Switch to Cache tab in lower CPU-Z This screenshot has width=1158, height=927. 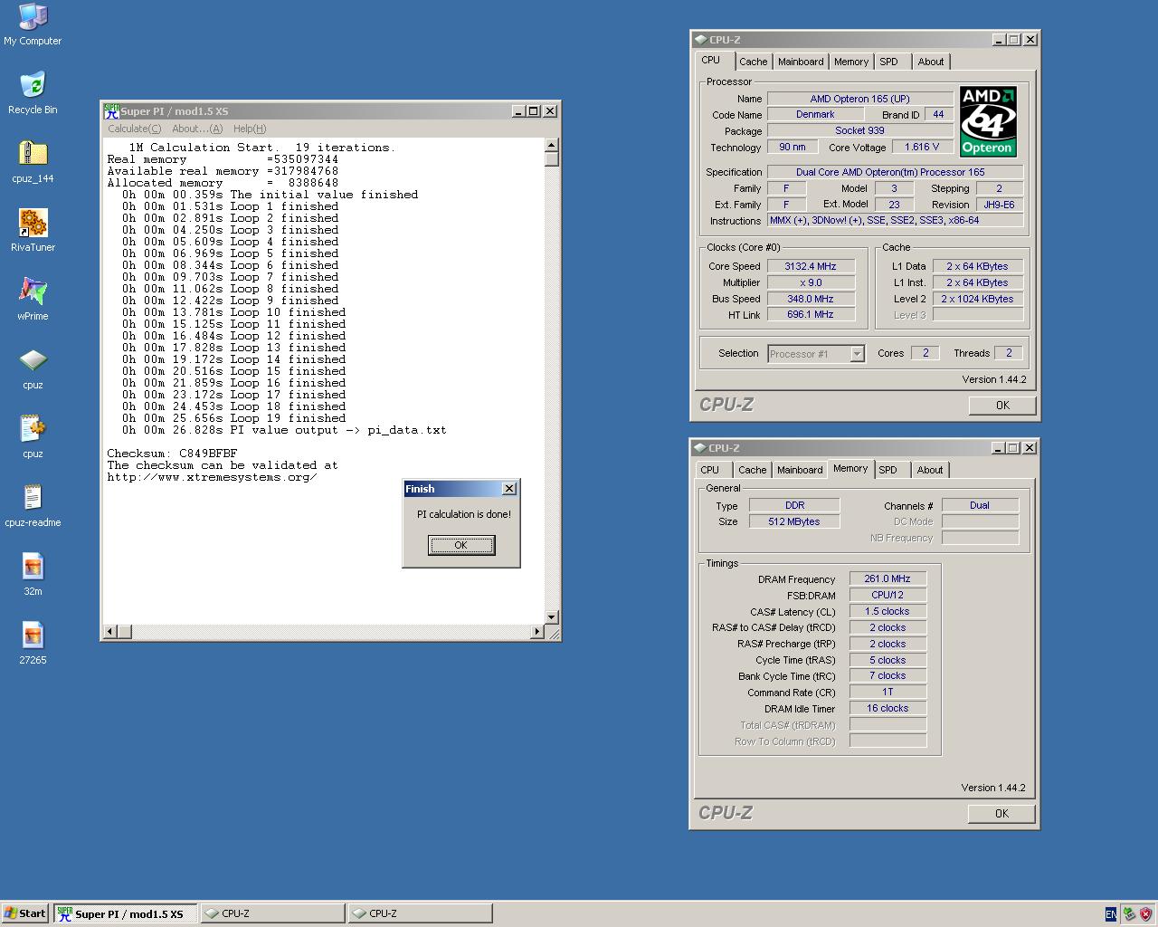tap(752, 470)
